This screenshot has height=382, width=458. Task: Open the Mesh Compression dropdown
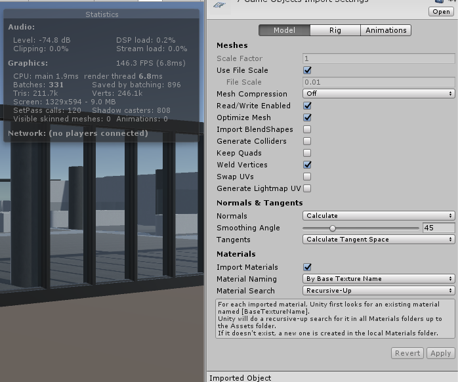click(379, 94)
